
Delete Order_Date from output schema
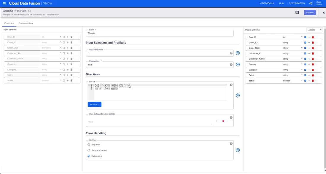313,48
